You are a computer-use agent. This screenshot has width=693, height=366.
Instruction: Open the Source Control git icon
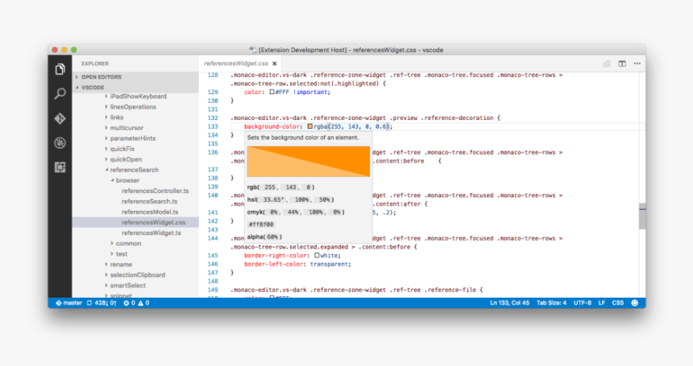(60, 118)
